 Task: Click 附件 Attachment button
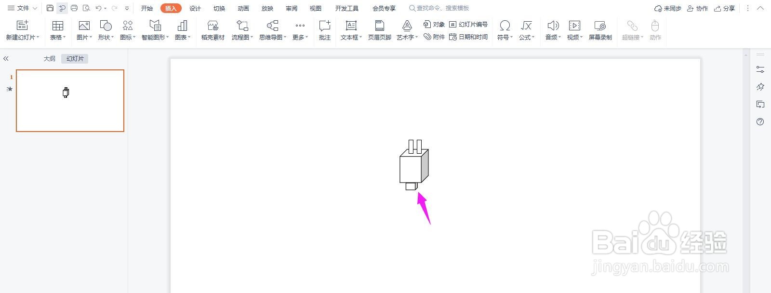pyautogui.click(x=434, y=37)
